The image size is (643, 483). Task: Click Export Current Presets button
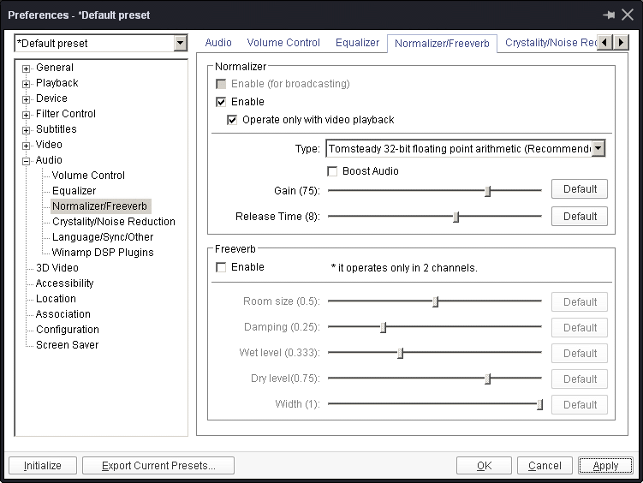coord(158,465)
